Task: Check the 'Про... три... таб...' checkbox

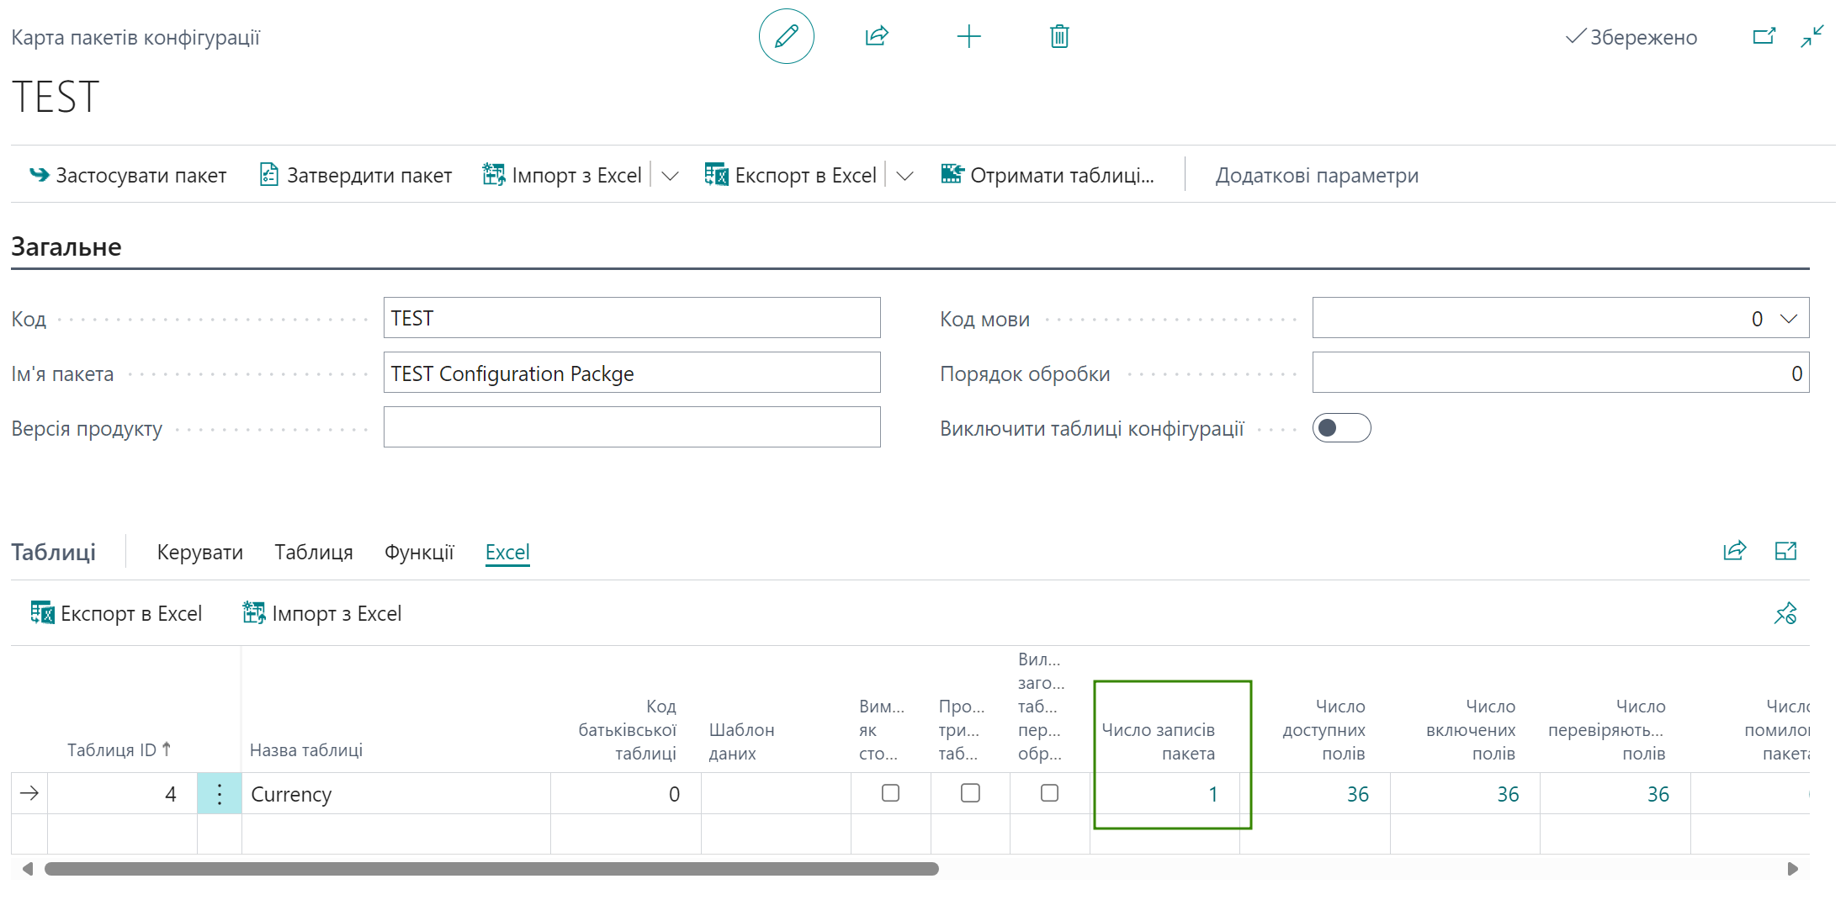Action: [x=970, y=793]
